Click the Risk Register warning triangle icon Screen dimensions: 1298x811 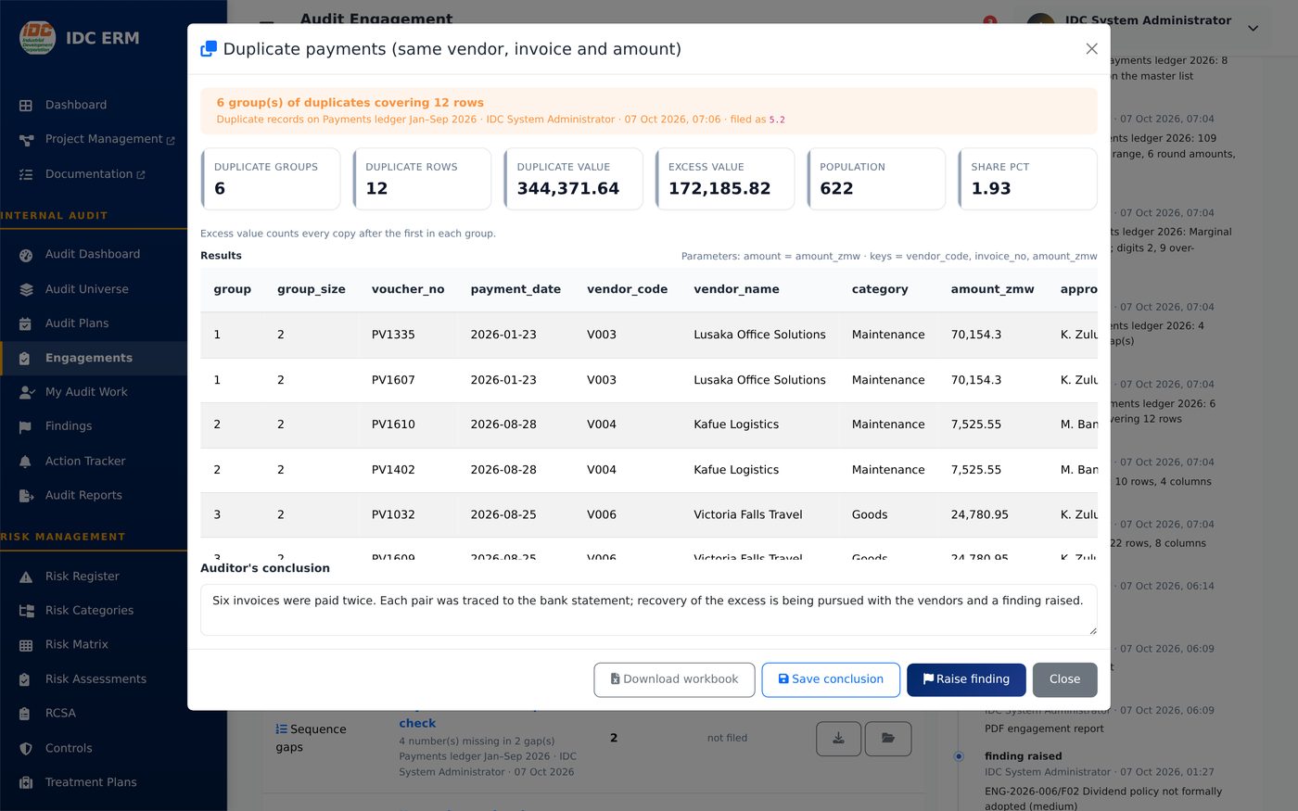(26, 577)
